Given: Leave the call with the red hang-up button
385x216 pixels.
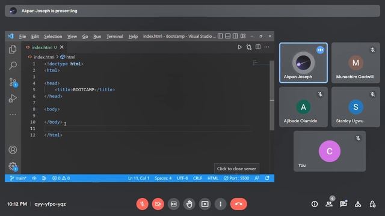Looking at the screenshot, I should pos(238,204).
